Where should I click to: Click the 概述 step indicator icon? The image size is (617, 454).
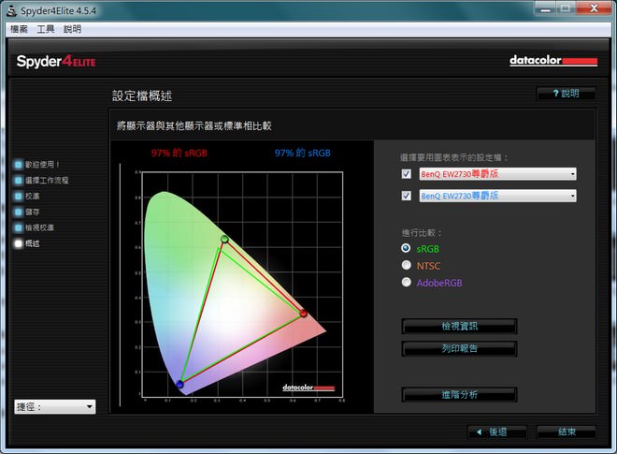click(x=19, y=243)
